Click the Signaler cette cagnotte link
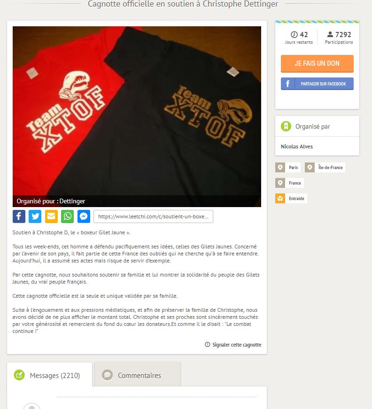The height and width of the screenshot is (409, 372). [x=233, y=345]
